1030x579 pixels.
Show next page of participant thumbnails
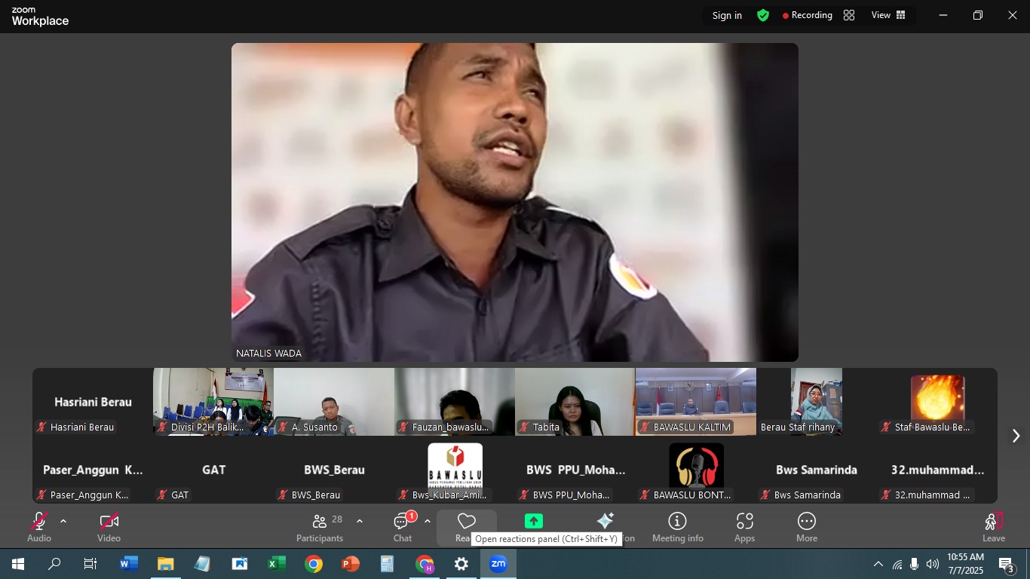click(x=1016, y=436)
